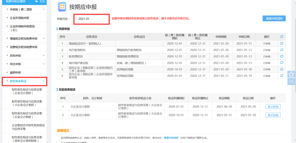
Task: Click the "重置申报清册" link in tips
Action: pyautogui.click(x=171, y=138)
